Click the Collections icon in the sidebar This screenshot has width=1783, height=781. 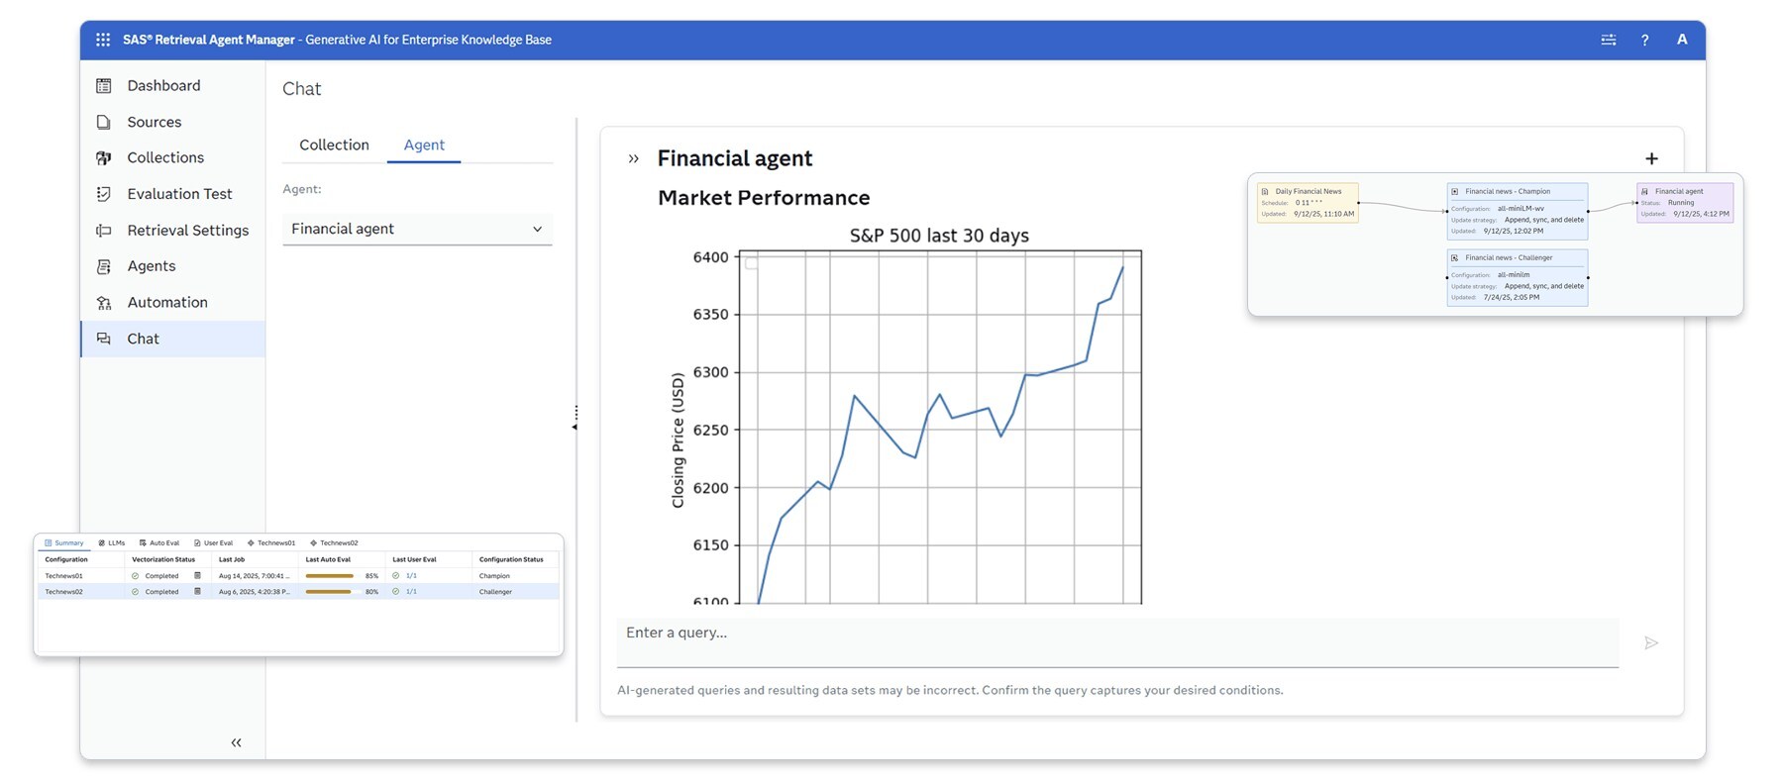tap(103, 158)
